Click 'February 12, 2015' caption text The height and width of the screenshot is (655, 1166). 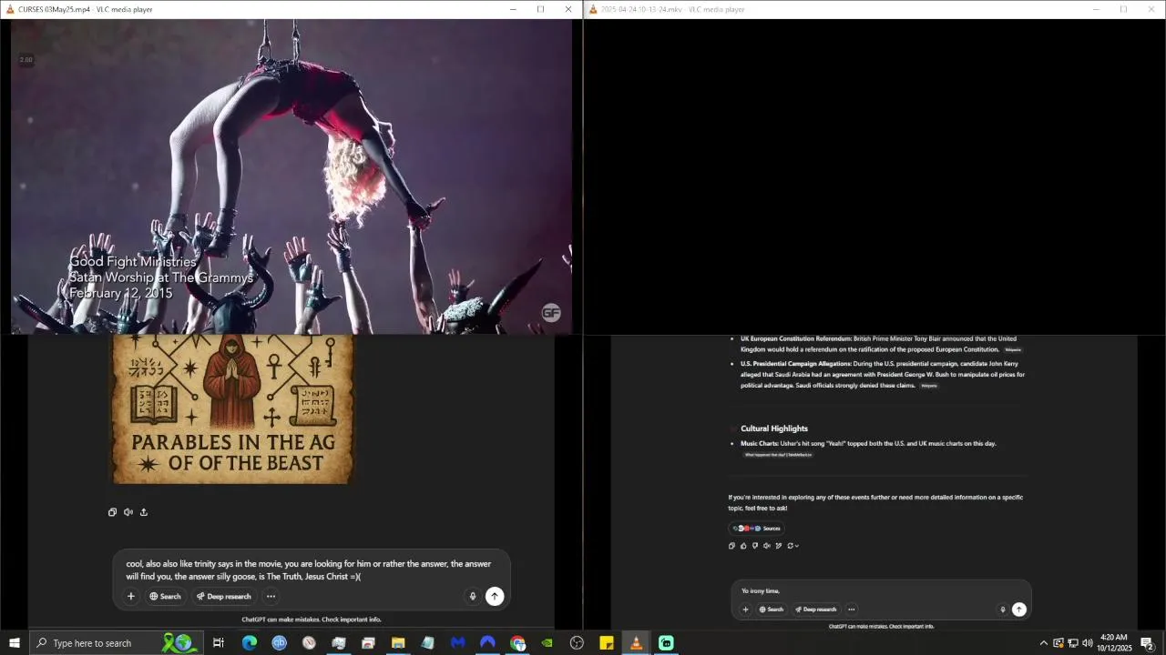121,293
